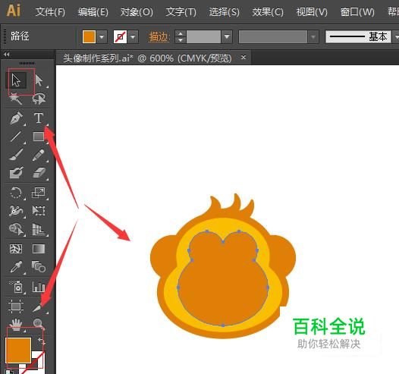This screenshot has width=399, height=374.
Task: Pick the Gradient tool
Action: (x=39, y=249)
